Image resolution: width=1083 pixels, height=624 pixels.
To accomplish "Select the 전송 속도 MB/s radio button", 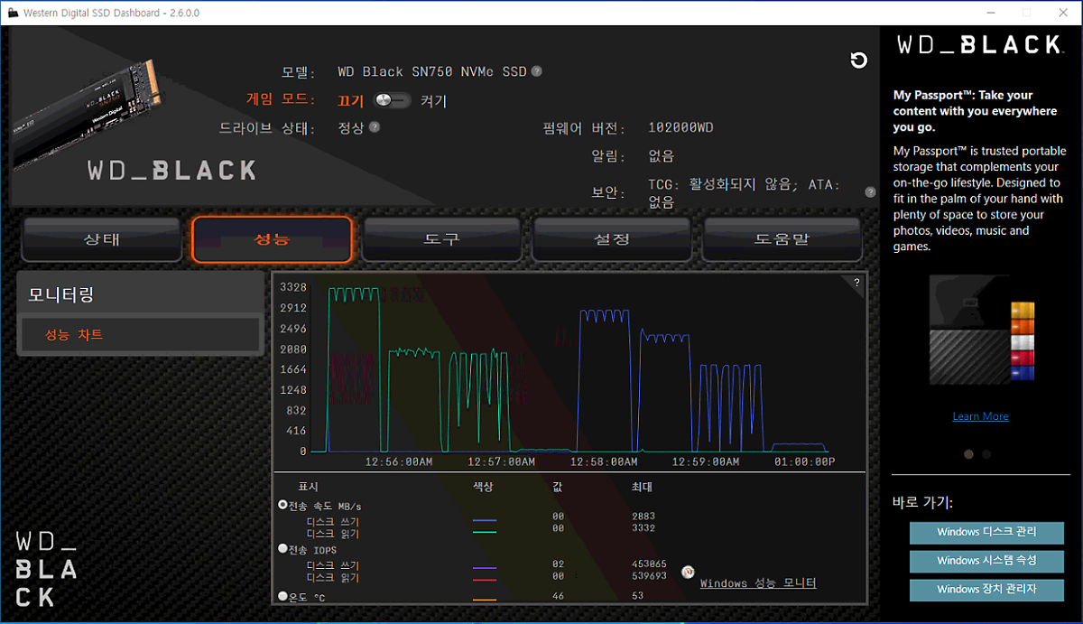I will point(283,506).
